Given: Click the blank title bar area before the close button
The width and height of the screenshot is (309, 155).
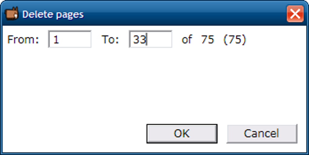Looking at the screenshot, I should (x=182, y=14).
